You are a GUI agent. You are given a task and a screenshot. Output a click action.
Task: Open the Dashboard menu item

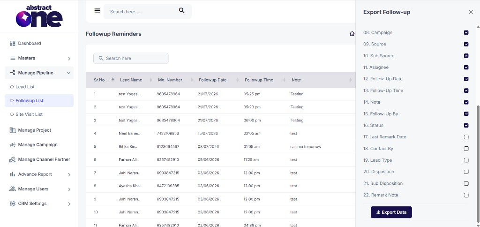coord(39,43)
